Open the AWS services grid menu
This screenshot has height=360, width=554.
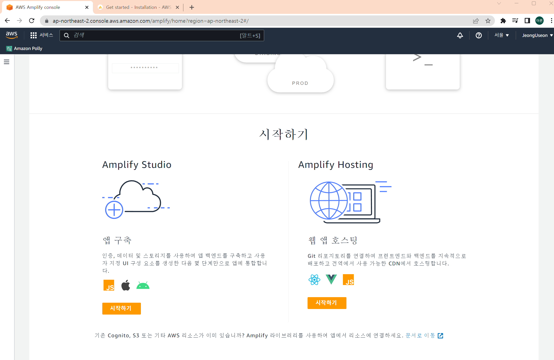pos(34,35)
